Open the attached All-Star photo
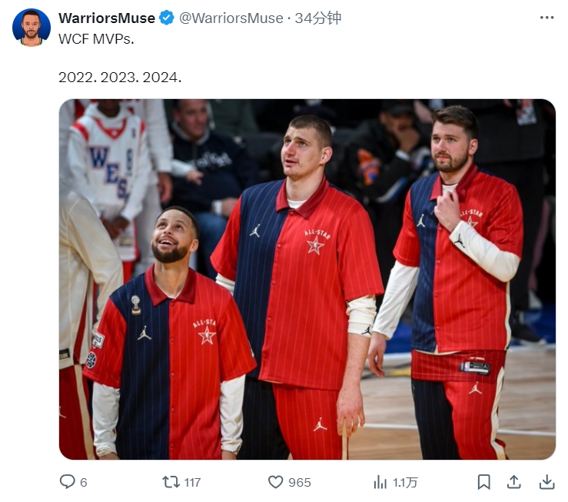This screenshot has height=502, width=568. [307, 279]
